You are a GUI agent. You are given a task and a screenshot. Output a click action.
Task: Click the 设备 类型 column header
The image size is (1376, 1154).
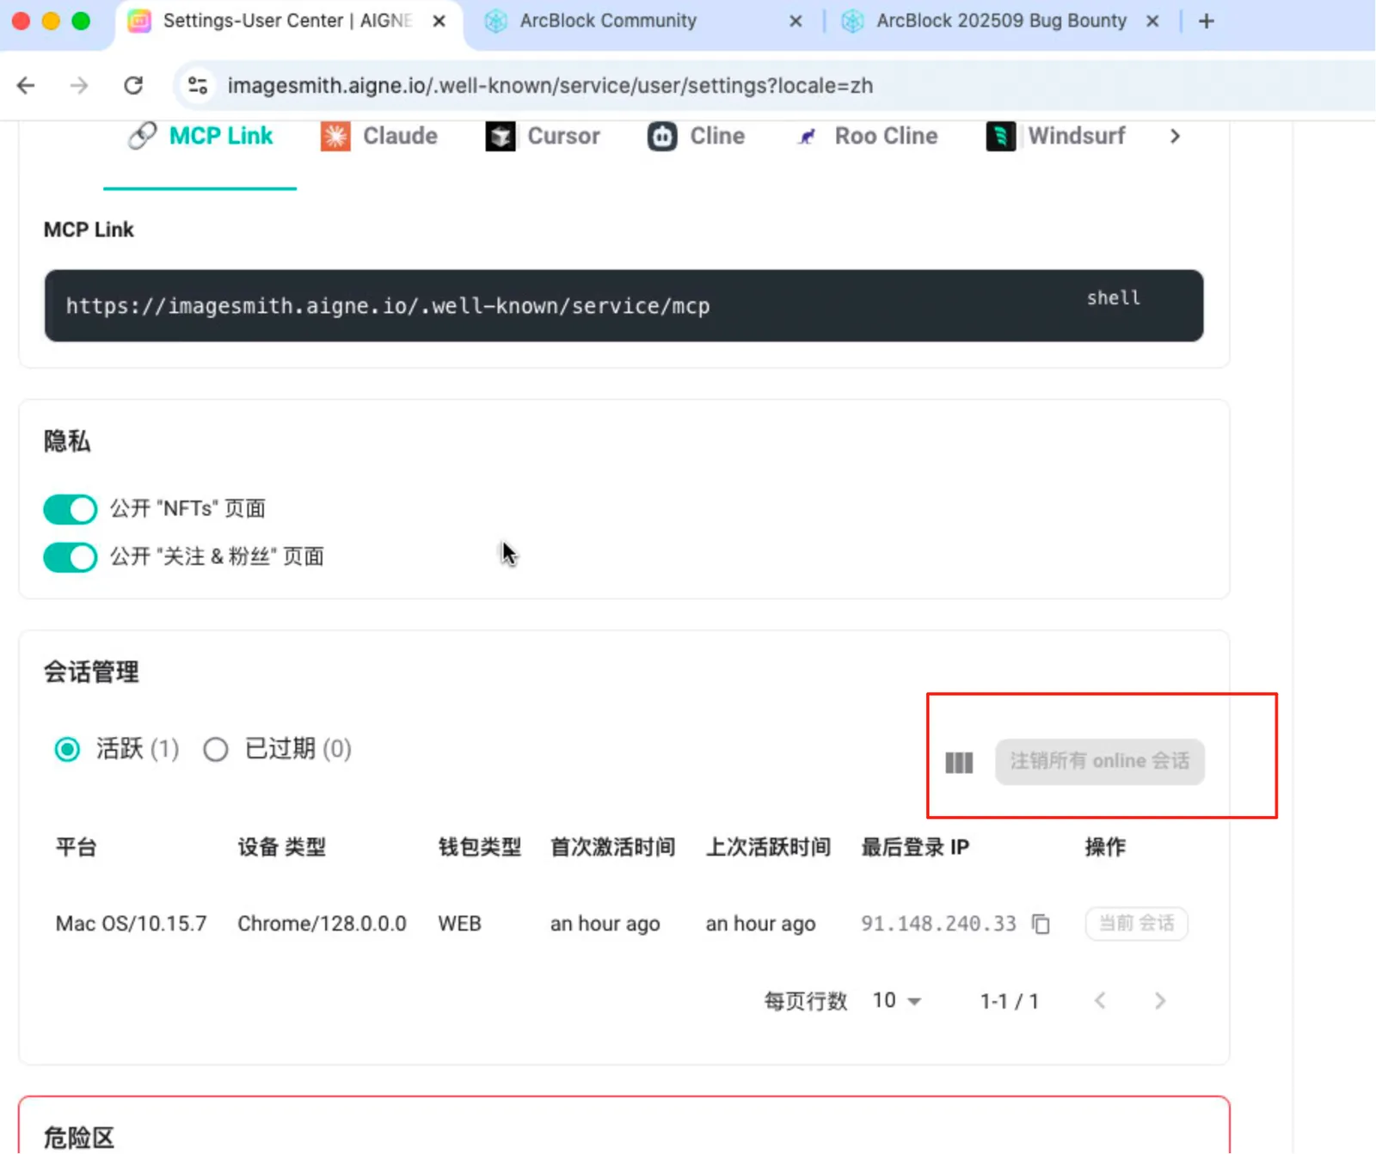pyautogui.click(x=281, y=847)
